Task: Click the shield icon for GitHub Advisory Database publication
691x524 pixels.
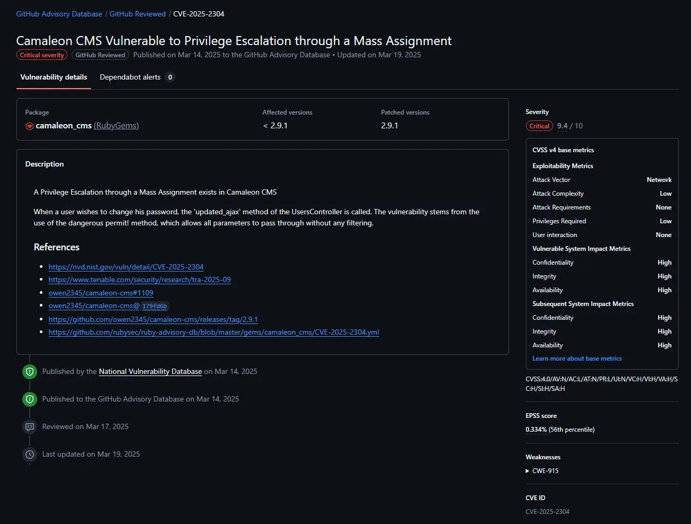Action: [x=30, y=399]
